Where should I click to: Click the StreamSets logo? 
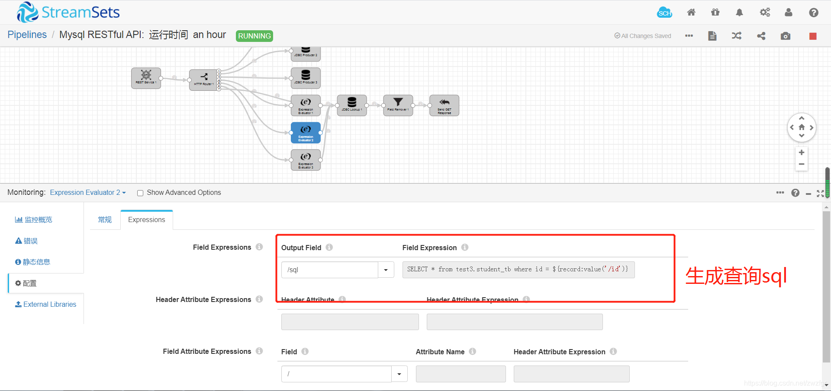point(68,12)
